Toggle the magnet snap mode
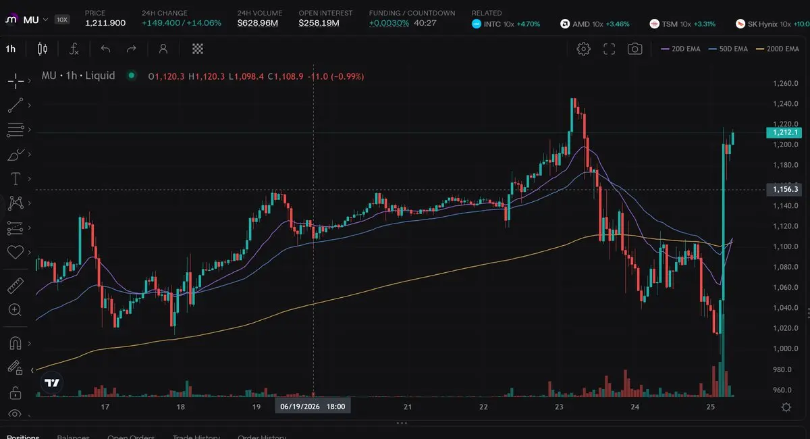 pos(16,343)
